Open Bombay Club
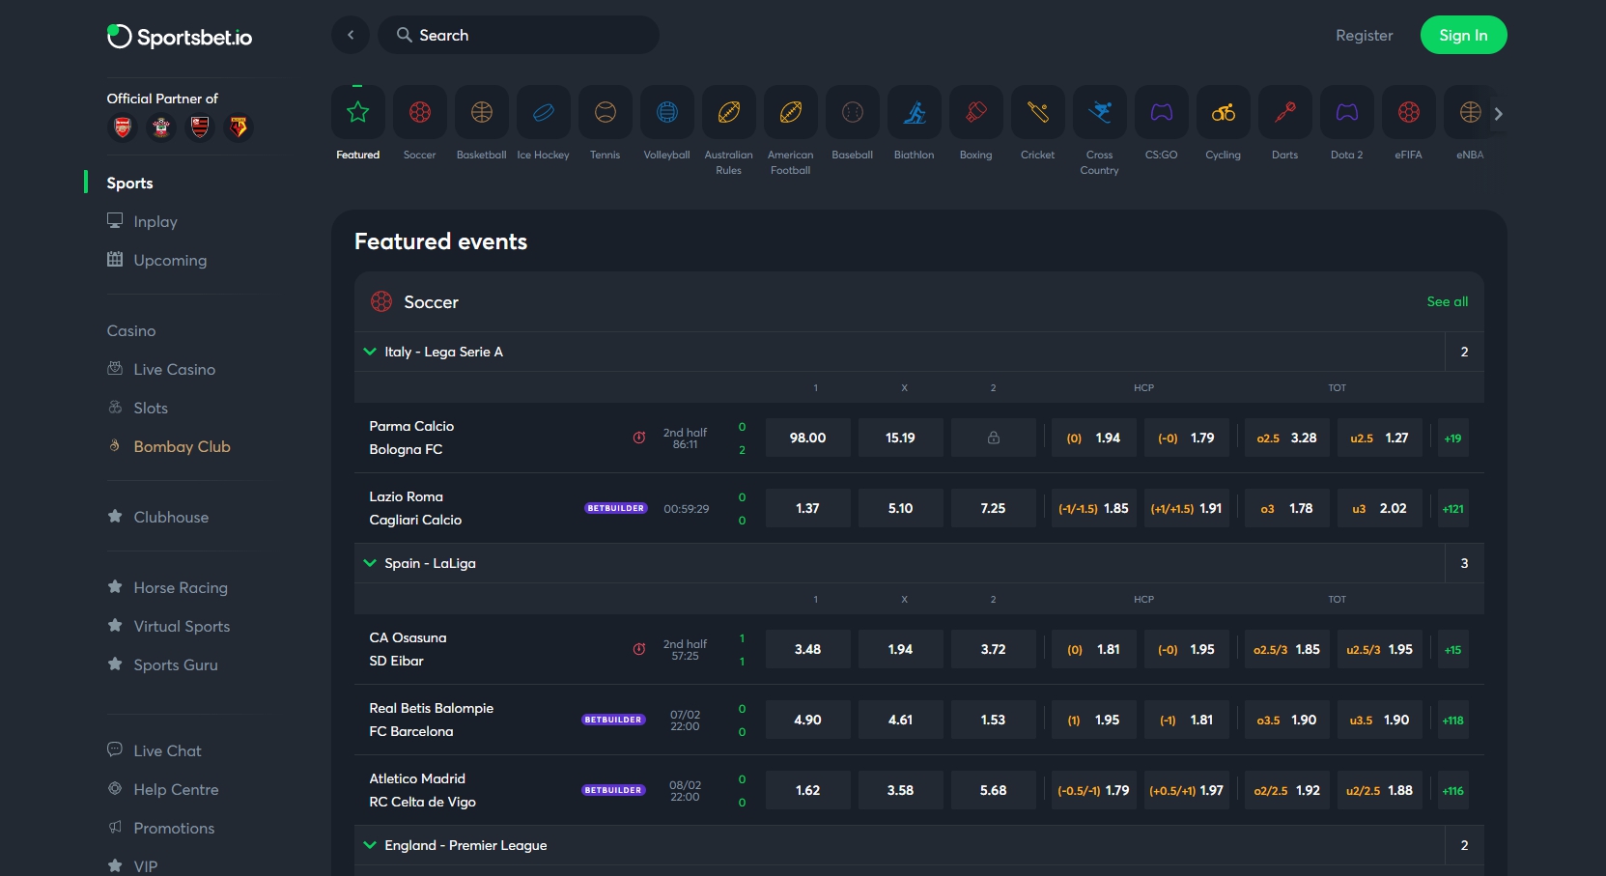Viewport: 1606px width, 876px height. (x=182, y=446)
